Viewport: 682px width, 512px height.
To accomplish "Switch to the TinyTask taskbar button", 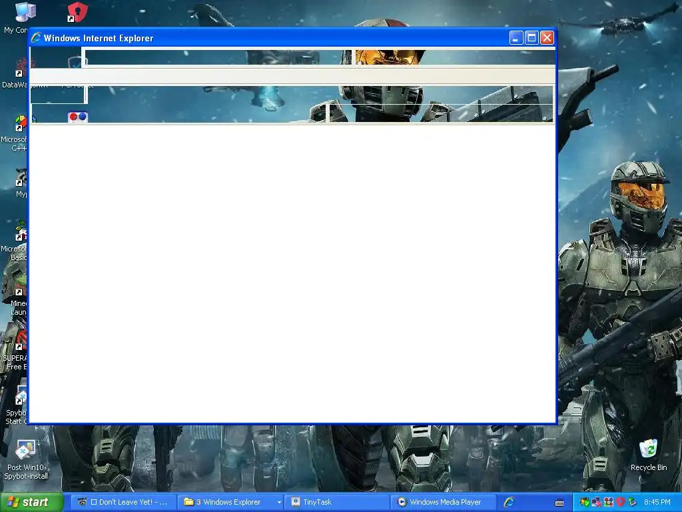I will [x=337, y=503].
